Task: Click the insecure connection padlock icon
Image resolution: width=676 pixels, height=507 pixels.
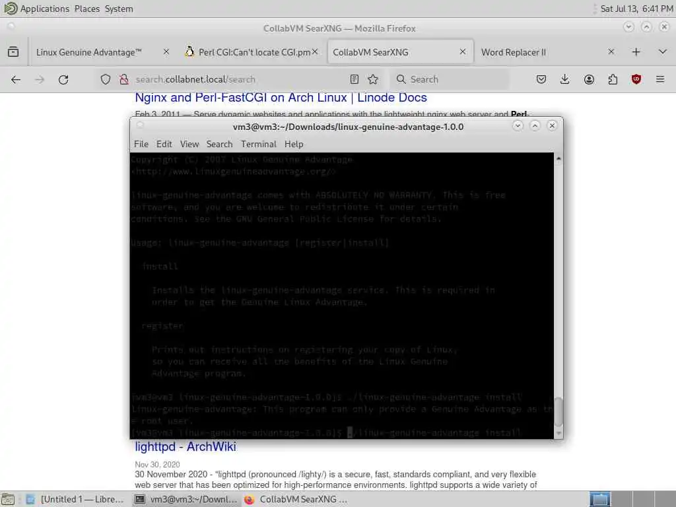Action: point(124,79)
